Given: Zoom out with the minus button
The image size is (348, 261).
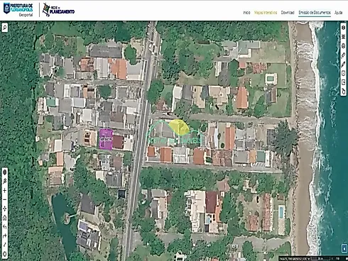Looking at the screenshot, I should [x=4, y=199].
